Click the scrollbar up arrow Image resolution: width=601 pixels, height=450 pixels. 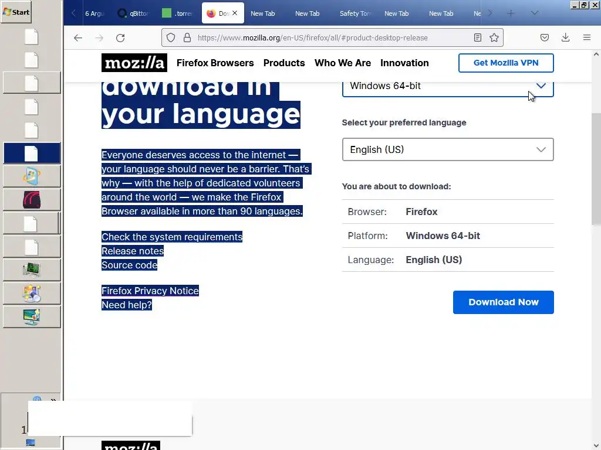pyautogui.click(x=596, y=54)
